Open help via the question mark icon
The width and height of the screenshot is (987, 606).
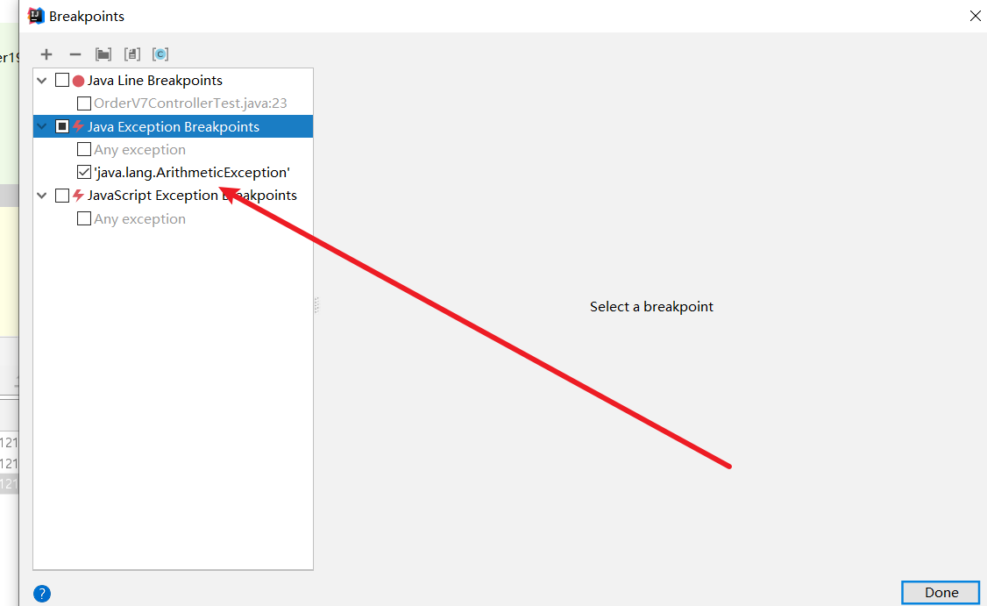click(42, 594)
